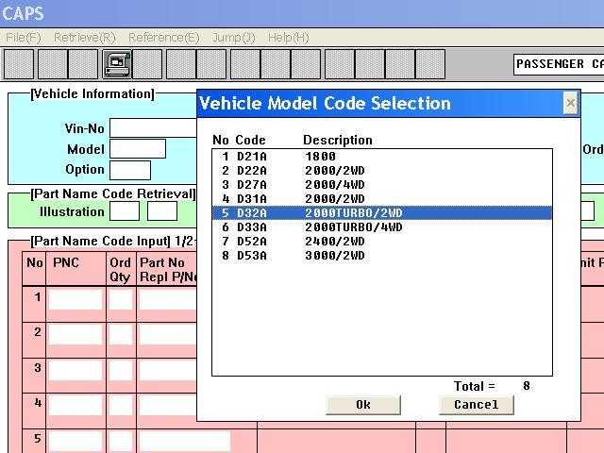The image size is (604, 453).
Task: Click the second Illustration input box
Action: 162,211
